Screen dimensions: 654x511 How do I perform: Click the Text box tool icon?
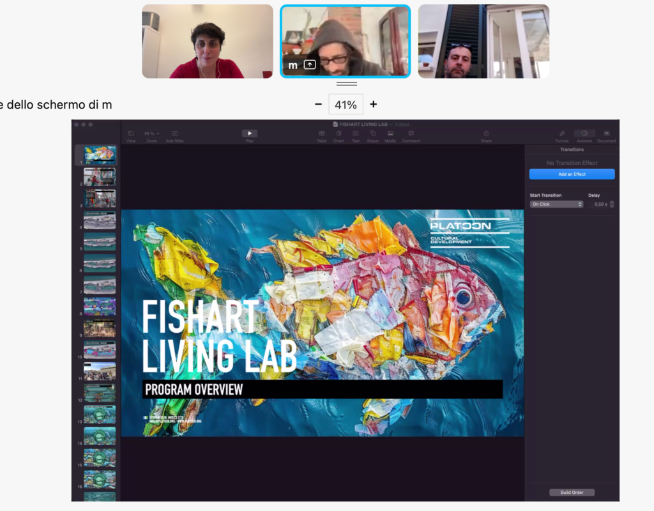point(356,133)
